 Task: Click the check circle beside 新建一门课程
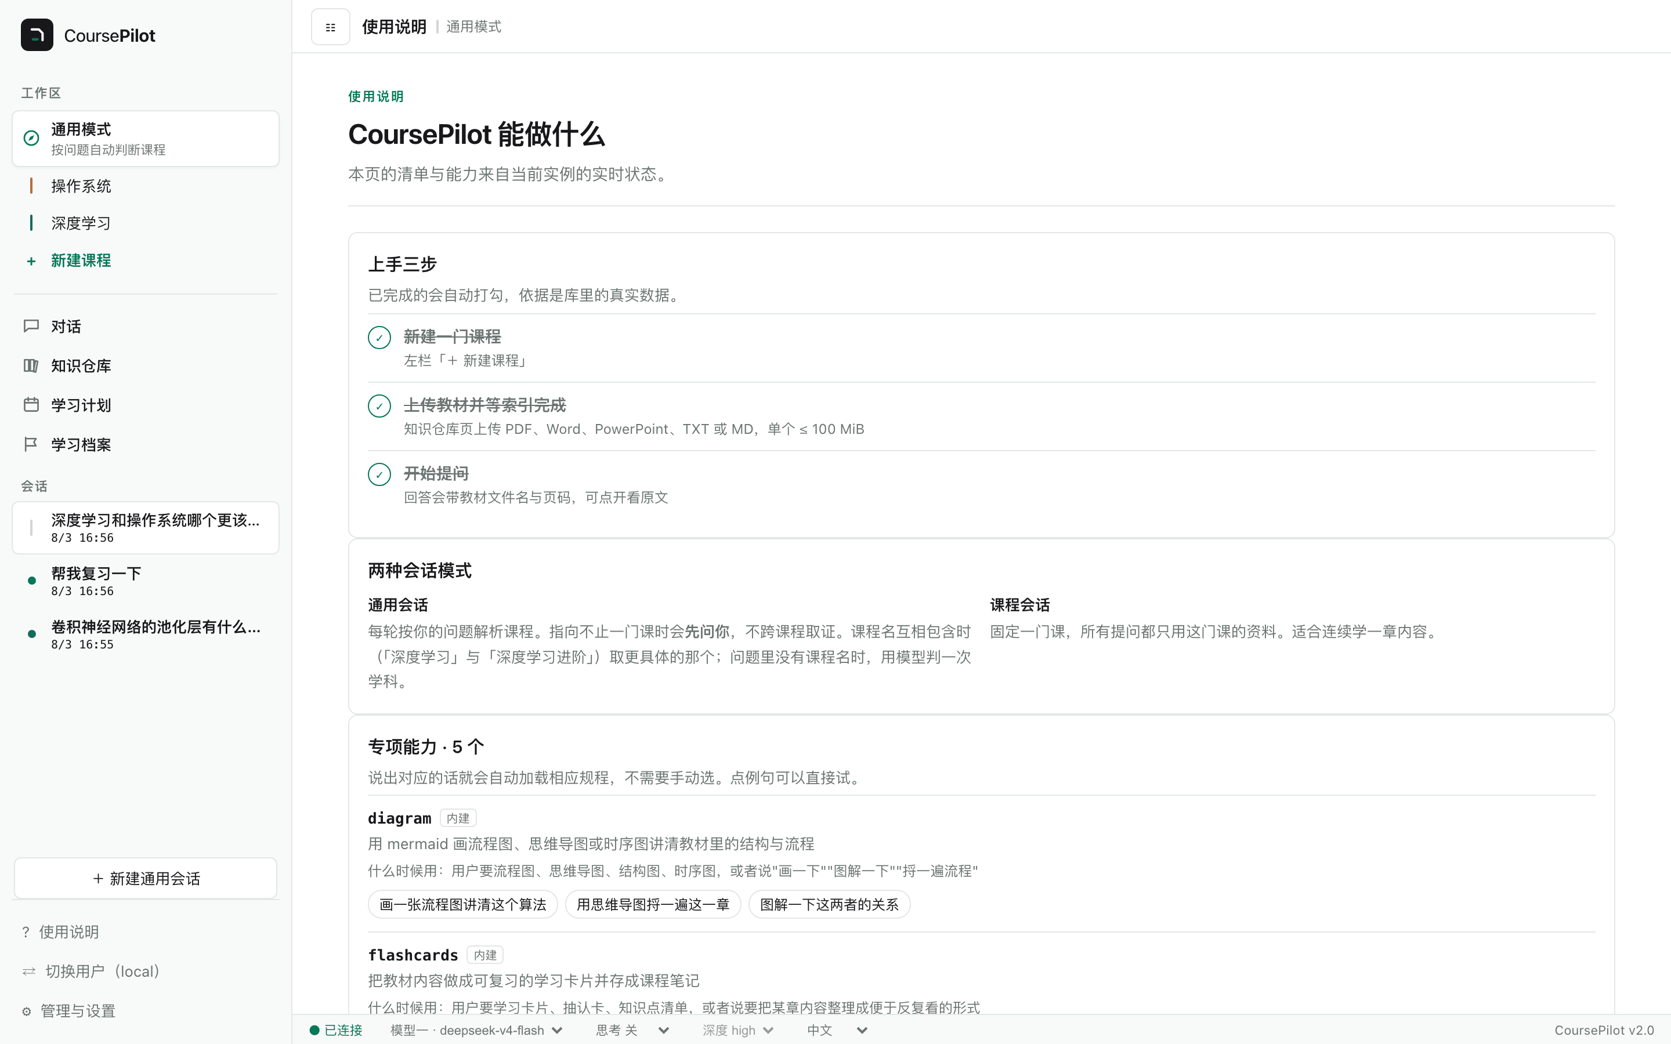(x=379, y=338)
